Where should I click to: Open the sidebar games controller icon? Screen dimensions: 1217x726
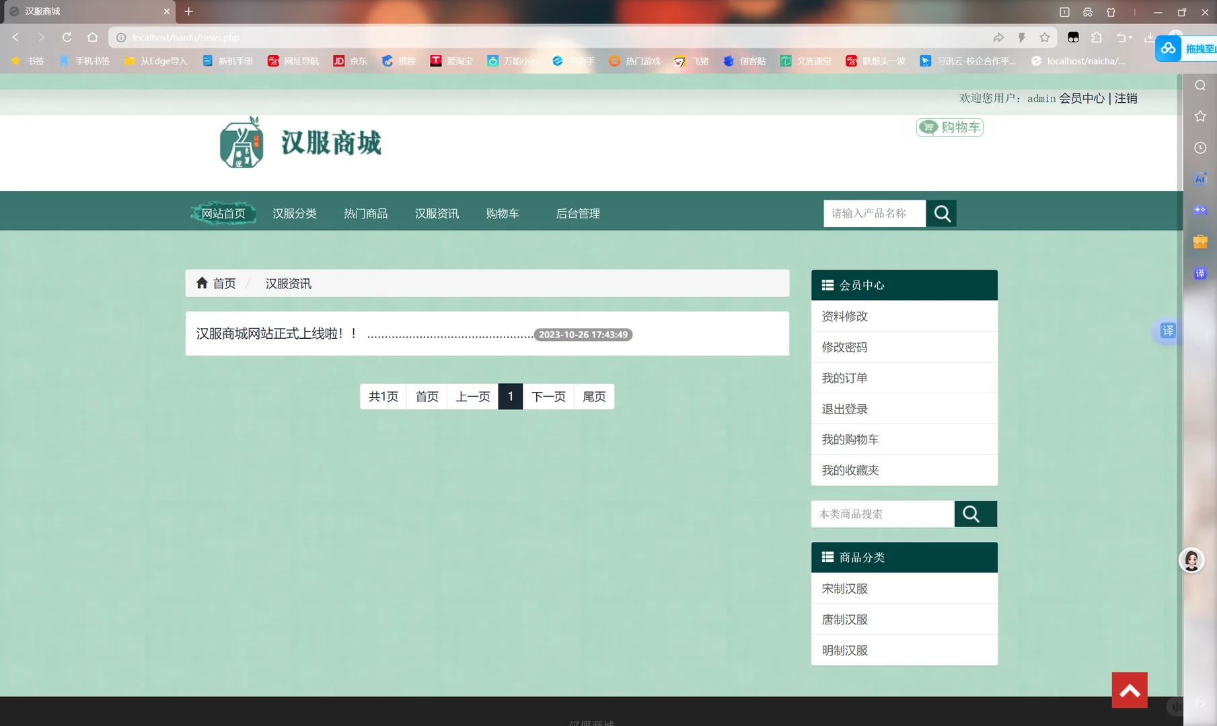(x=1200, y=210)
